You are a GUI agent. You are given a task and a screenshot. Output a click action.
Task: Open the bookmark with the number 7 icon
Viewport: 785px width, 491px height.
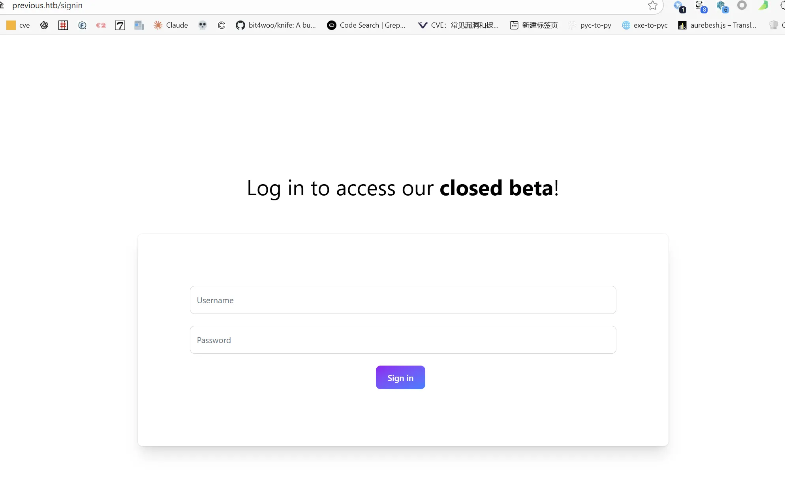coord(120,25)
